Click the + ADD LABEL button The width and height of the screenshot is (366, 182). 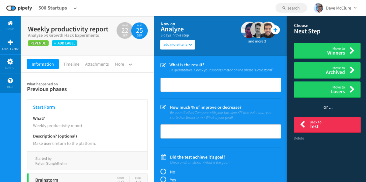click(x=65, y=43)
